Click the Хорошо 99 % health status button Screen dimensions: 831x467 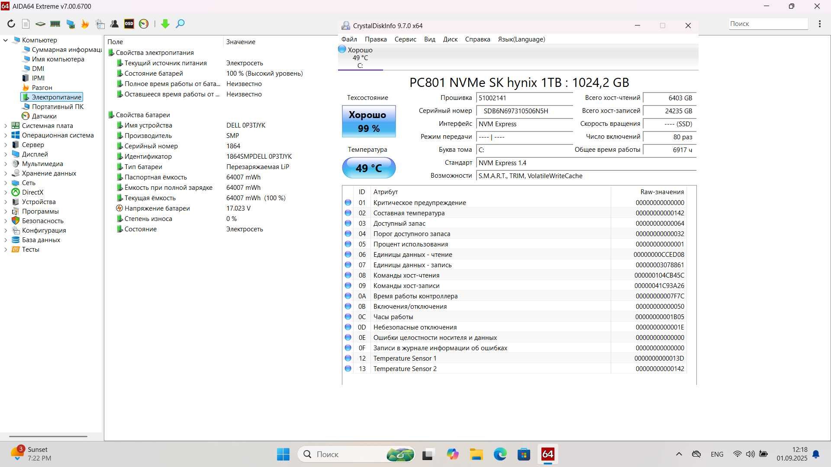[x=369, y=122]
